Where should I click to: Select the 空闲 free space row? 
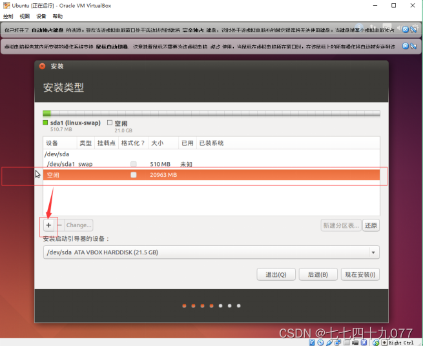[211, 175]
